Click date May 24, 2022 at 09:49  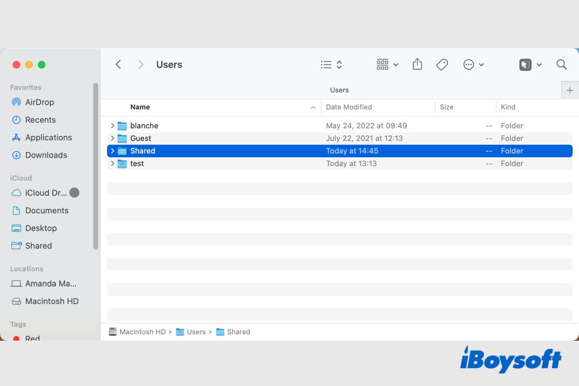[367, 125]
